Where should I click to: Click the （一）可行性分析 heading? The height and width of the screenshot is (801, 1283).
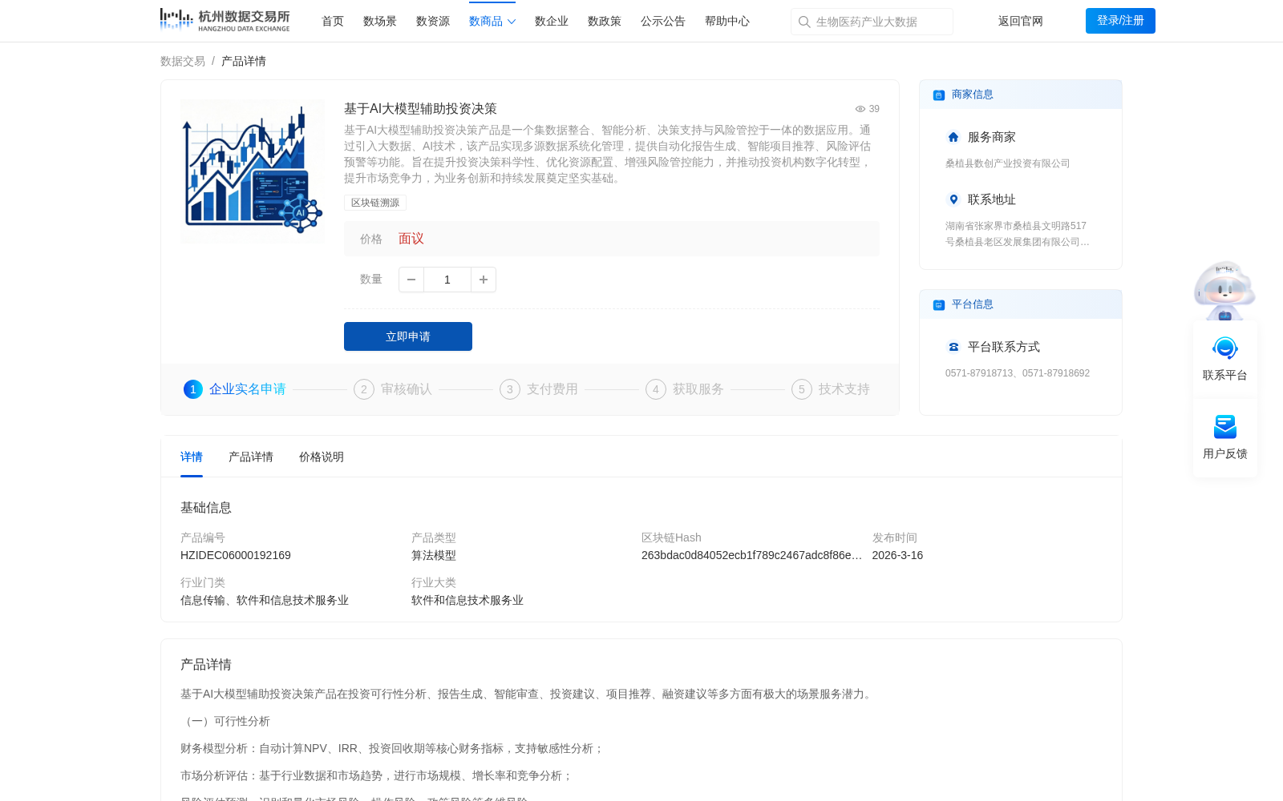click(x=225, y=721)
